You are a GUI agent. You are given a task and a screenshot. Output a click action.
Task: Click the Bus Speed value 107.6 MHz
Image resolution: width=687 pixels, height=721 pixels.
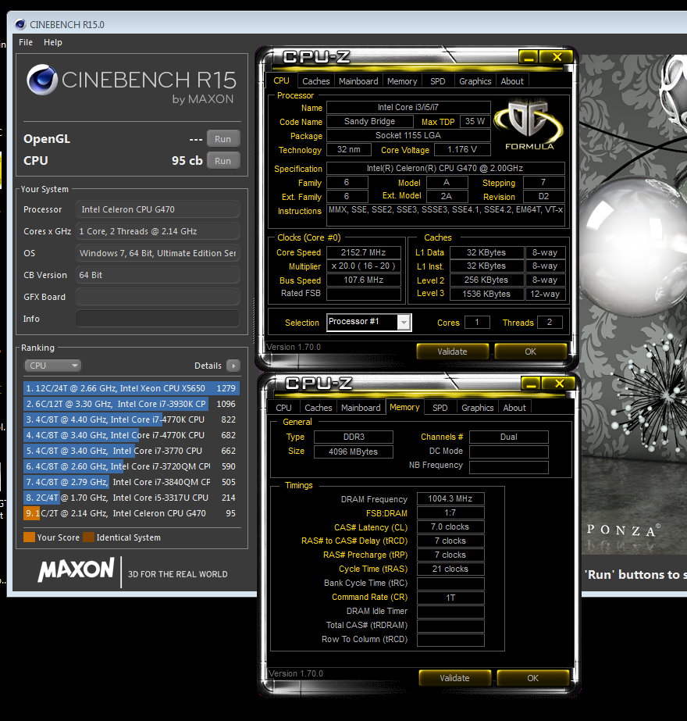[364, 280]
